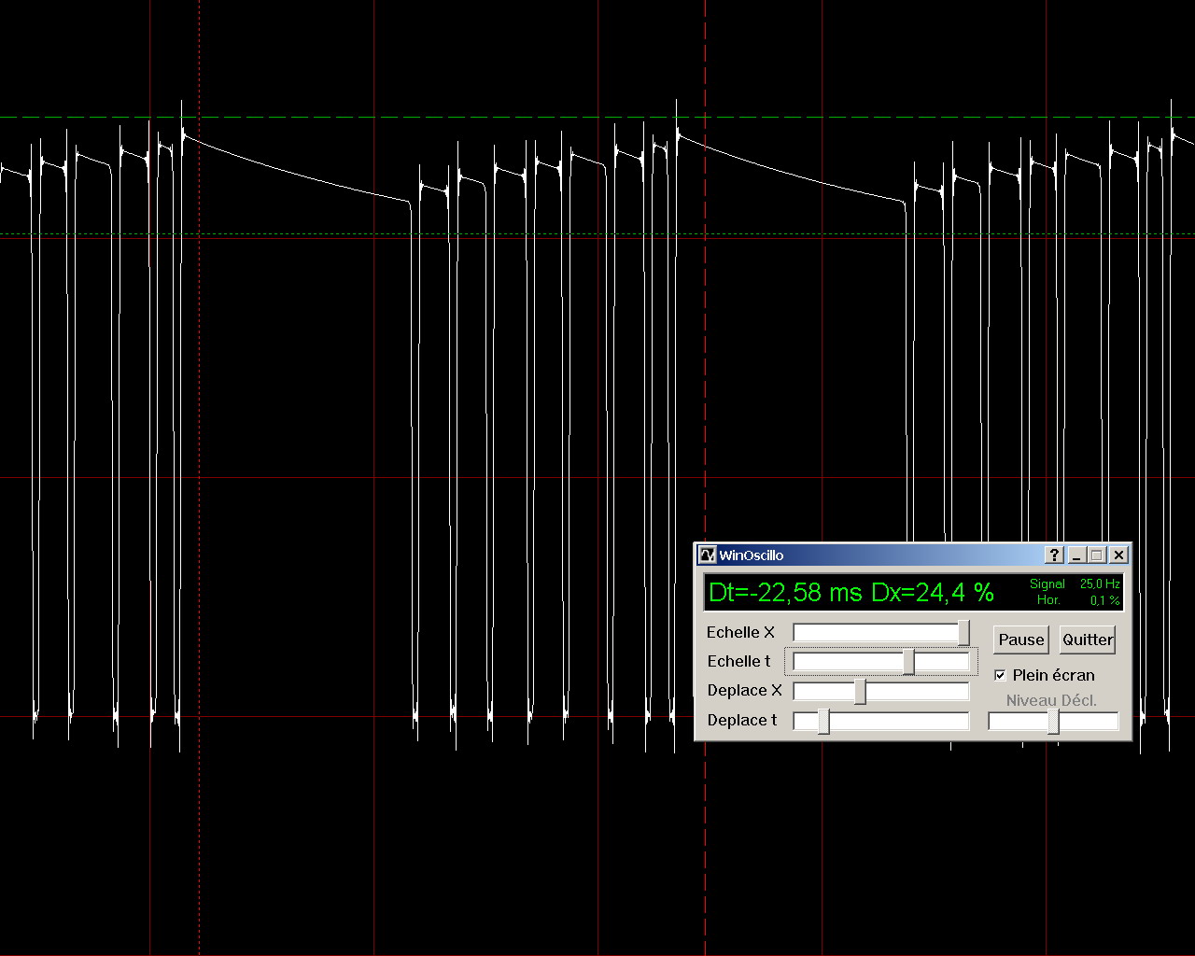Image resolution: width=1195 pixels, height=956 pixels.
Task: Click the Quitter button
Action: [x=1088, y=640]
